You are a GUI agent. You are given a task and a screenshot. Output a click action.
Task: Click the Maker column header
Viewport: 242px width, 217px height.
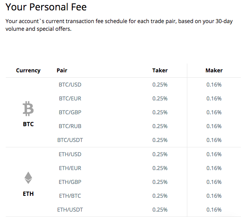[214, 70]
